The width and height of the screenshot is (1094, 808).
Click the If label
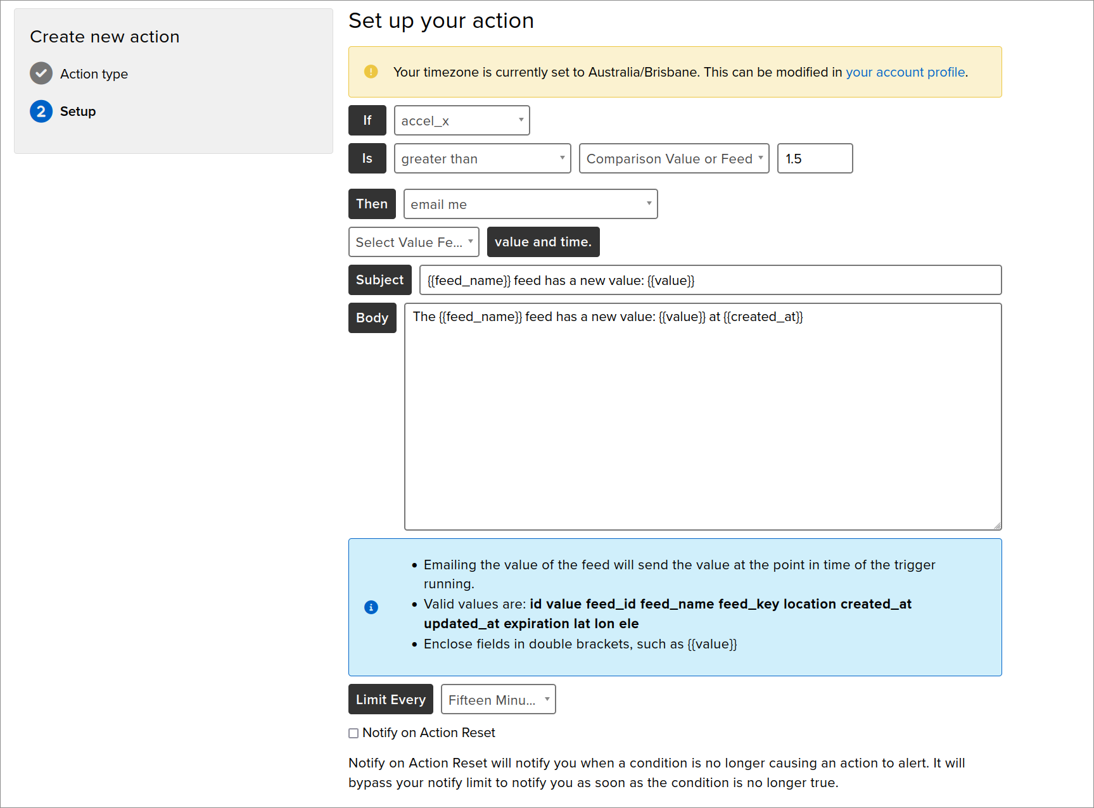(367, 120)
